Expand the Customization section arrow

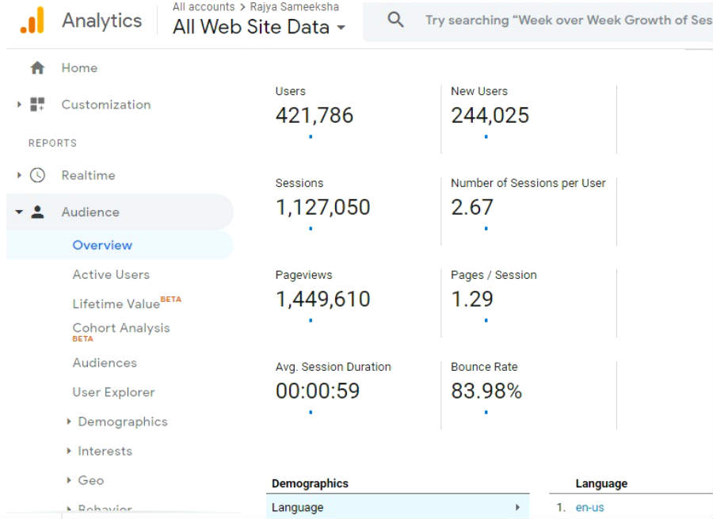19,104
